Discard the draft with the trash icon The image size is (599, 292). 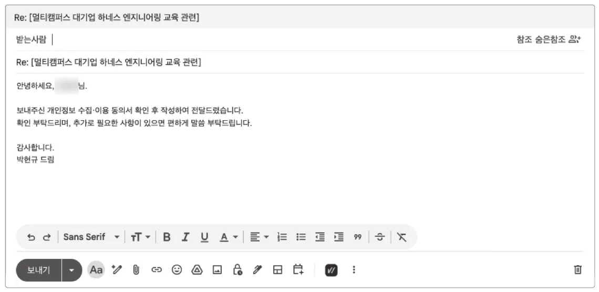point(578,270)
